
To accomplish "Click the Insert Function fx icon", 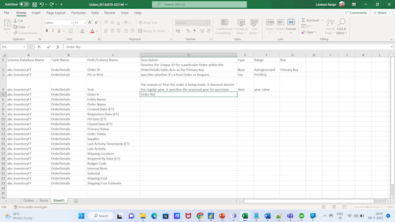I will (x=58, y=47).
